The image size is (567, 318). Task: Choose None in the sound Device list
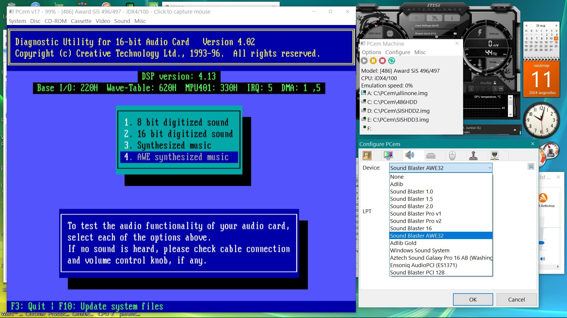[x=441, y=177]
